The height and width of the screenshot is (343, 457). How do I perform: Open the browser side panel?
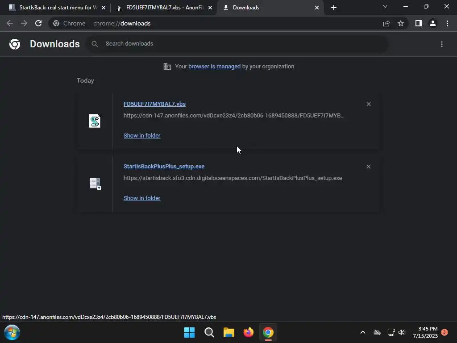(x=419, y=23)
